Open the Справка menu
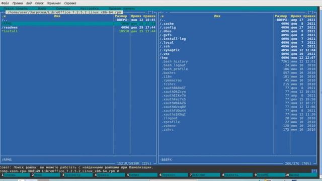The height and width of the screenshot is (181, 322). [x=70, y=4]
